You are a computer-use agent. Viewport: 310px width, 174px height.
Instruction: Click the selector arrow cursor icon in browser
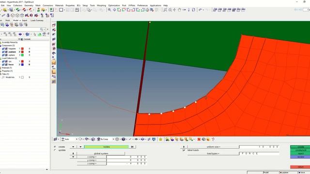click(35, 34)
